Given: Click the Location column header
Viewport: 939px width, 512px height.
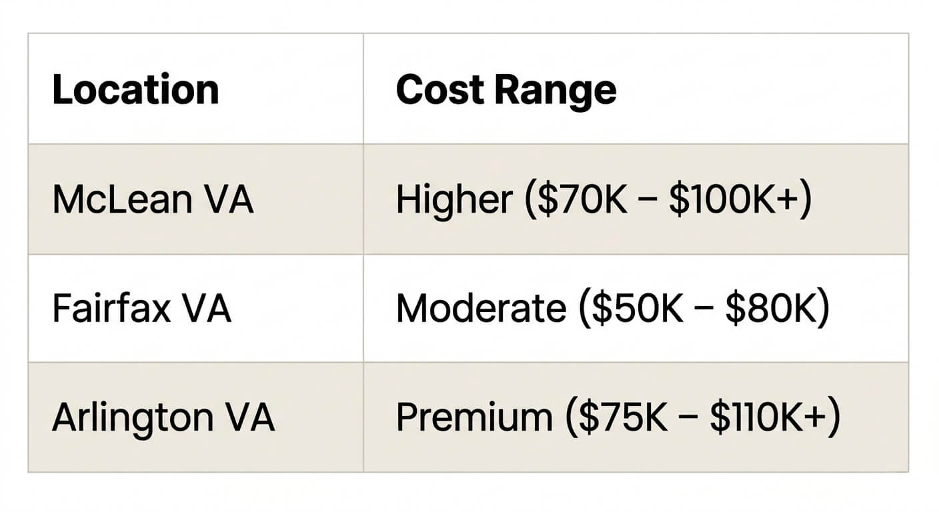Looking at the screenshot, I should (x=135, y=90).
